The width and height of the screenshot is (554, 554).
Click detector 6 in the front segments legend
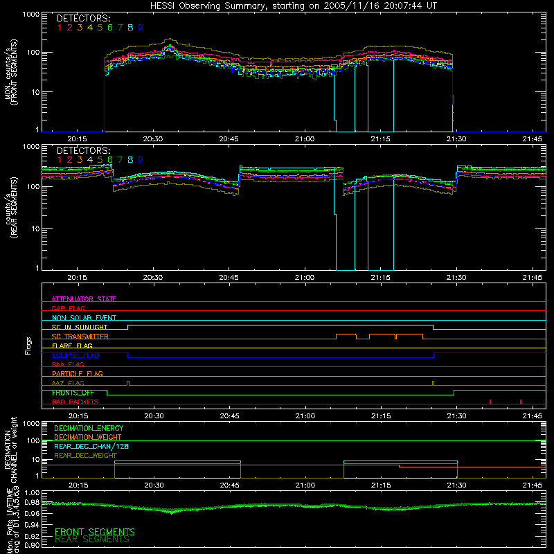[110, 28]
